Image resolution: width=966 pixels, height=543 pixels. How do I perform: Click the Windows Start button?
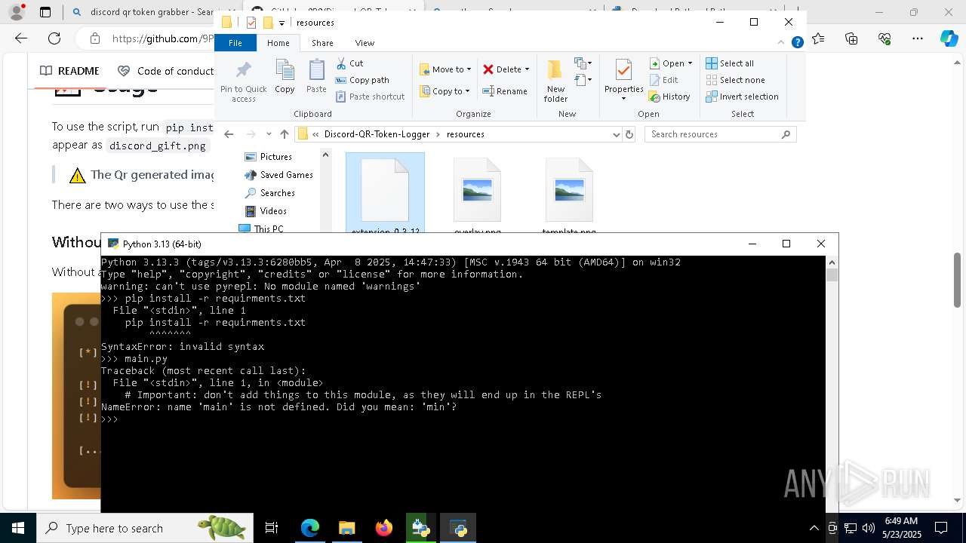pos(17,528)
